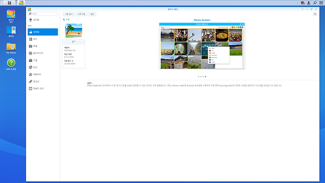Click the Install (설치) button for Photo Station
Viewport: 325px width, 183px height.
coord(74,41)
